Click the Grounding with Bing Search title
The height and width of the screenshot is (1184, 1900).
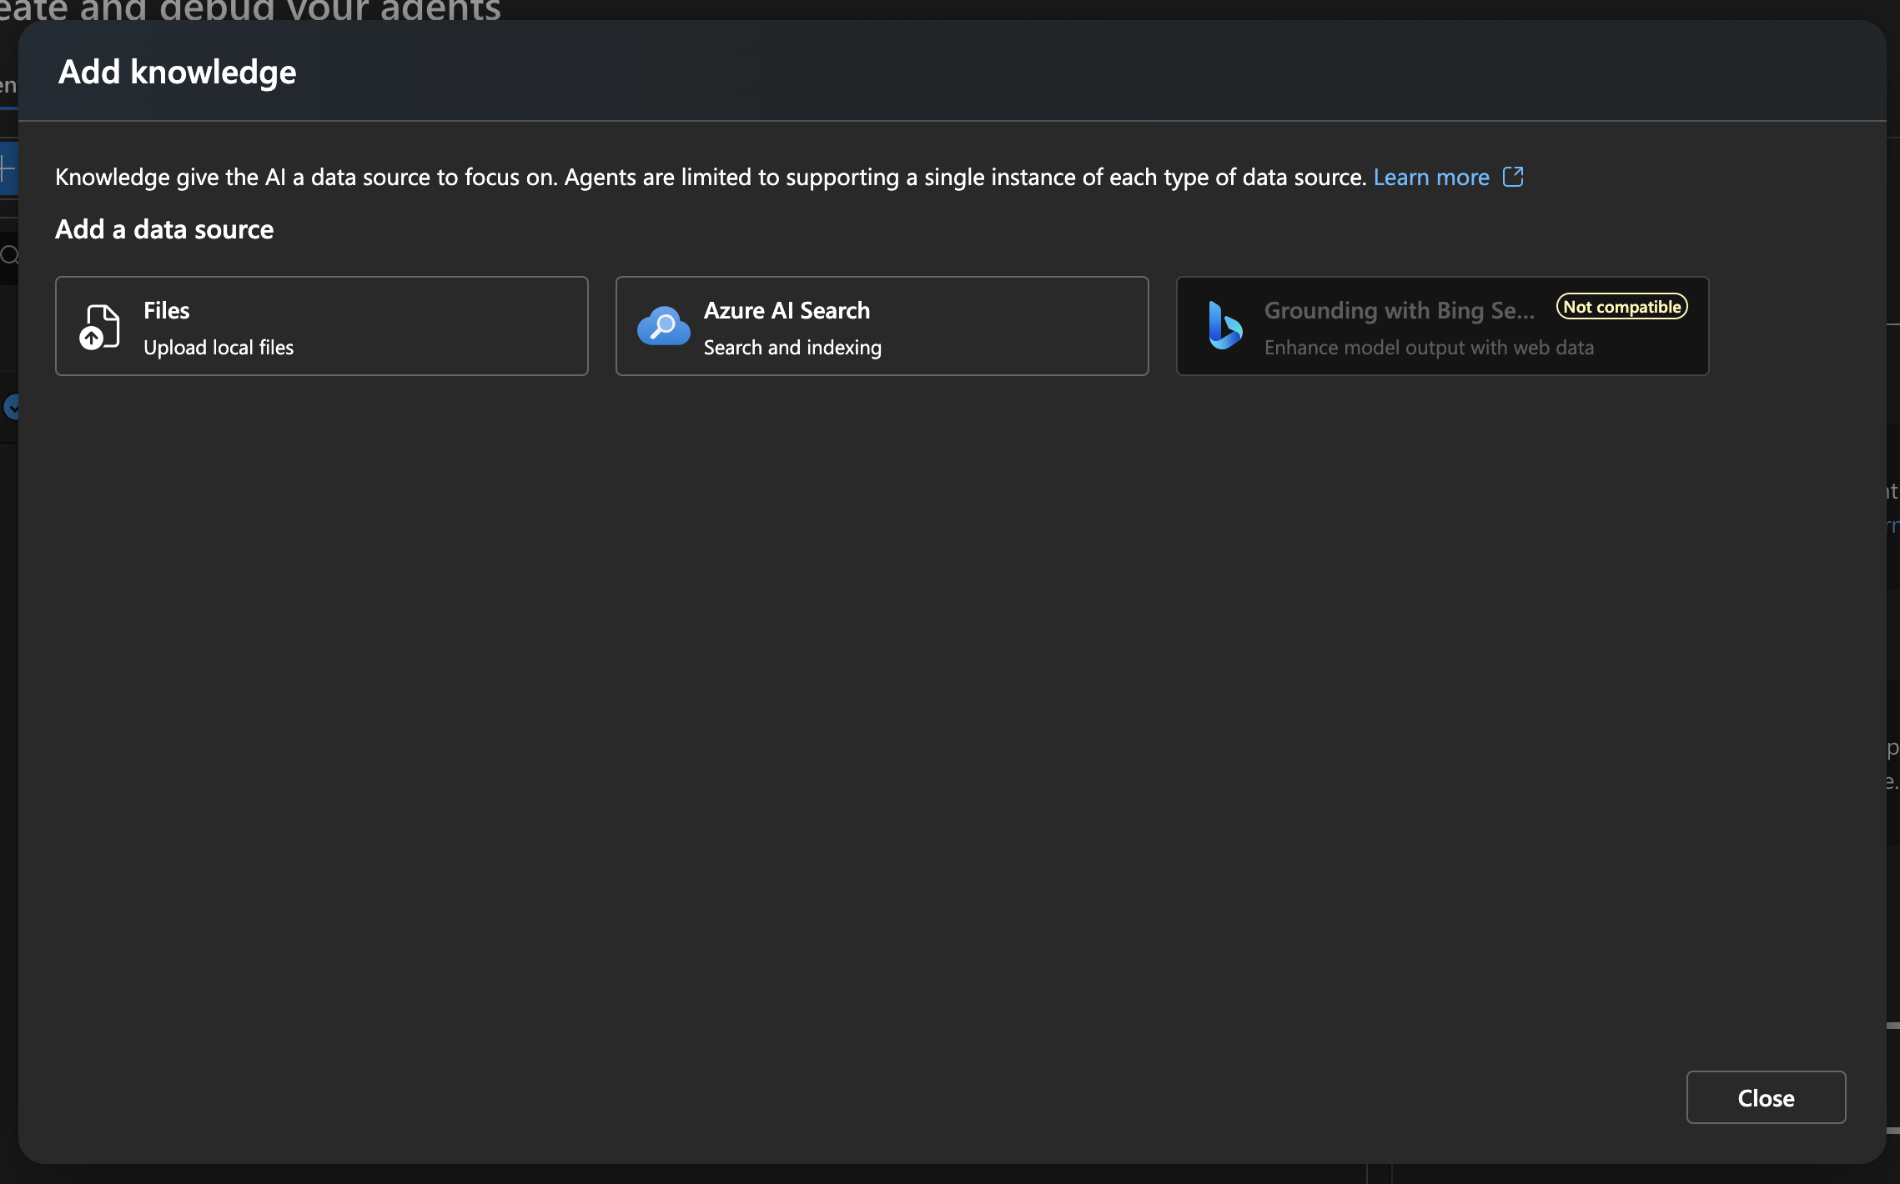pos(1399,310)
